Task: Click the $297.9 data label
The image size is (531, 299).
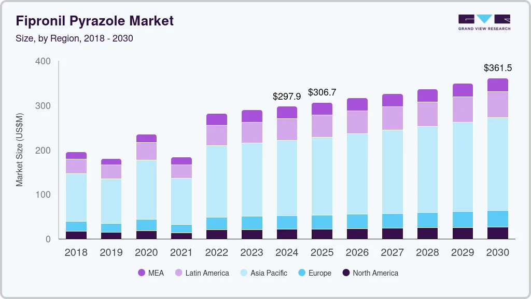Action: pos(287,96)
